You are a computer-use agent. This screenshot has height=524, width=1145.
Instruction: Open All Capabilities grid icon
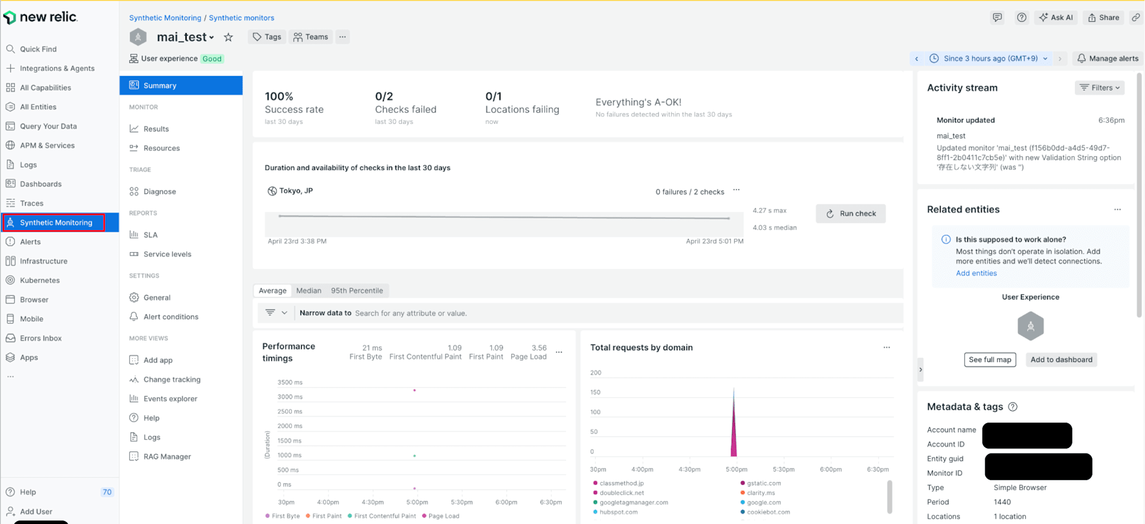(x=10, y=88)
